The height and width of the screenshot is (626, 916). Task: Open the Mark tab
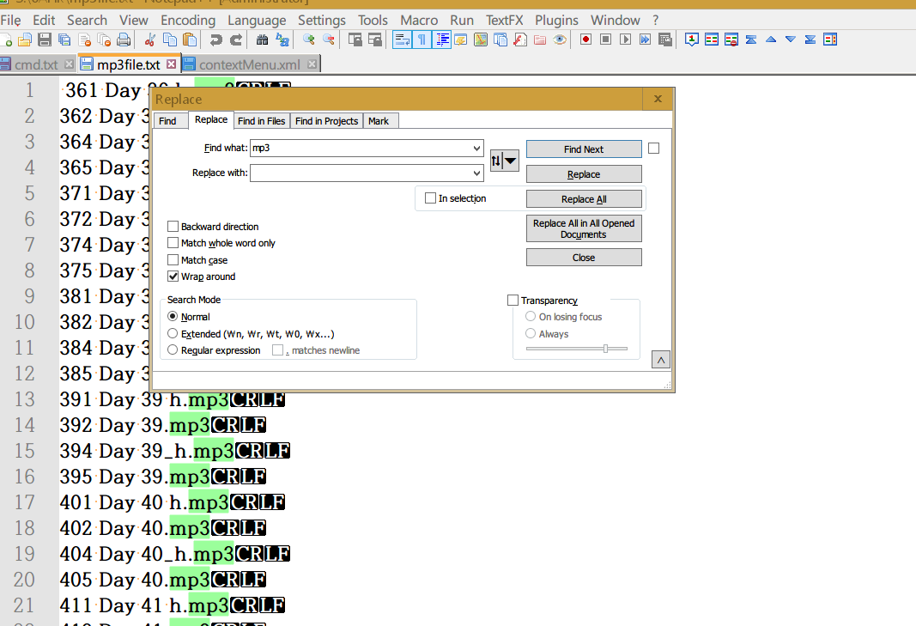tap(379, 121)
